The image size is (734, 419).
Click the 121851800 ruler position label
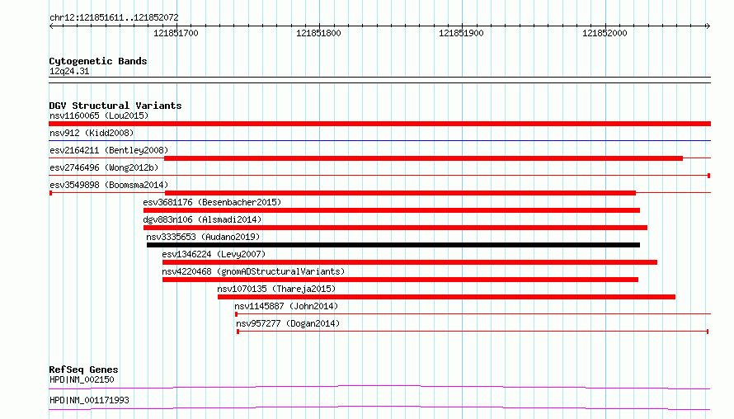click(x=319, y=33)
